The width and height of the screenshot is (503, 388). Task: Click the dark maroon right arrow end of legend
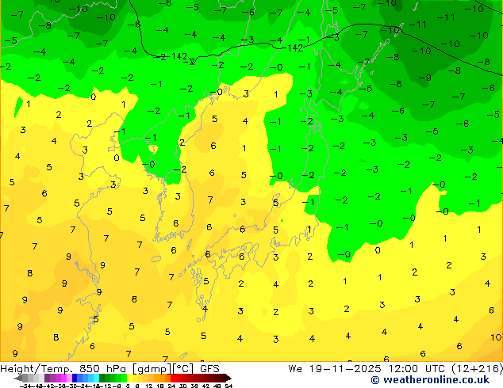tap(228, 378)
